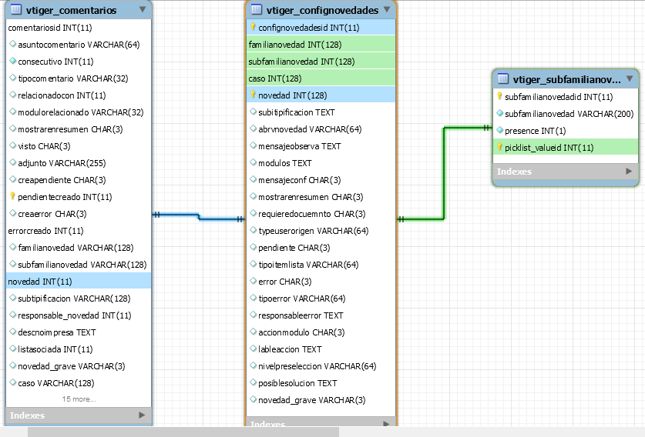Expand Indexes section in vtiger_subfamilianov table
Screen dimensions: 645x437
point(629,172)
